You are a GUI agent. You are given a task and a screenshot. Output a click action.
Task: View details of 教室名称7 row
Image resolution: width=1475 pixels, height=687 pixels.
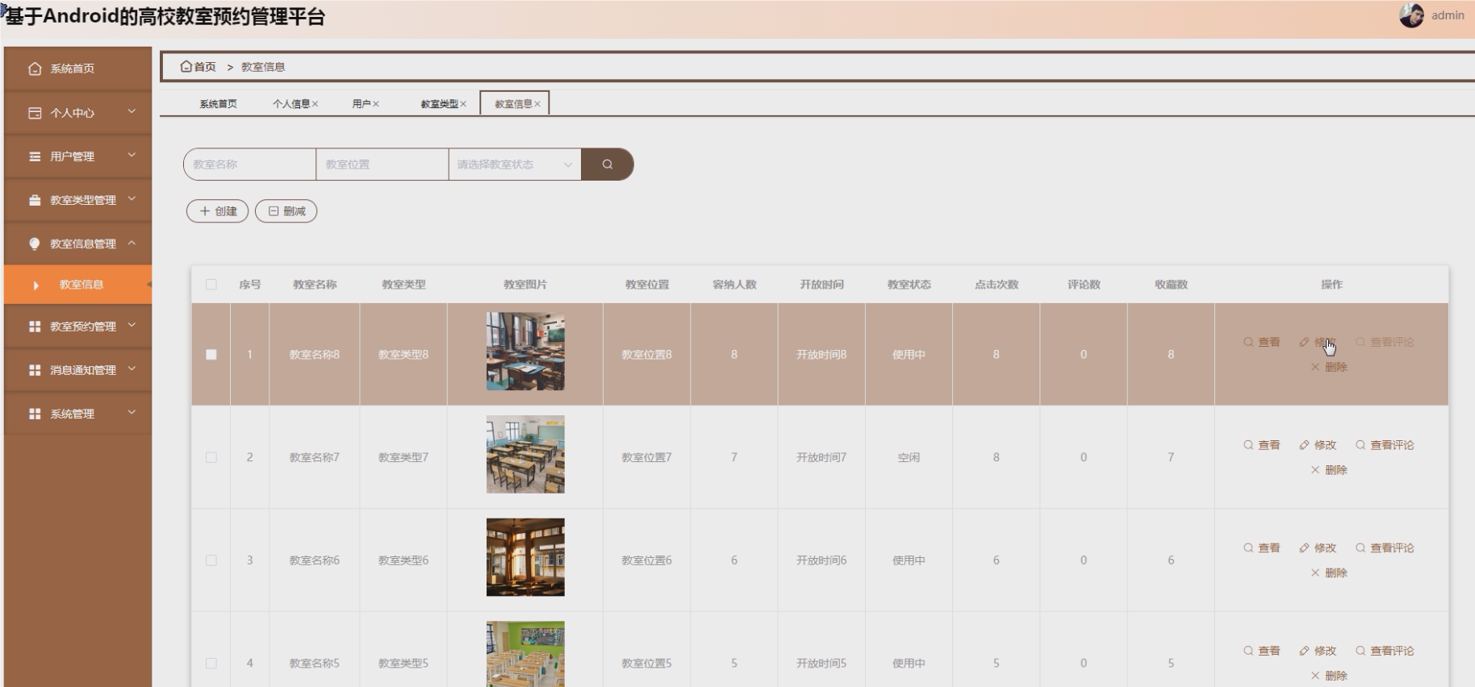coord(1262,445)
